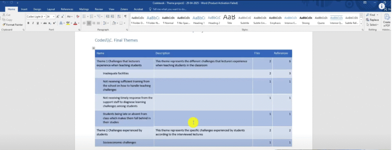Switch to the References tab
The image size is (392, 150).
pos(67,9)
